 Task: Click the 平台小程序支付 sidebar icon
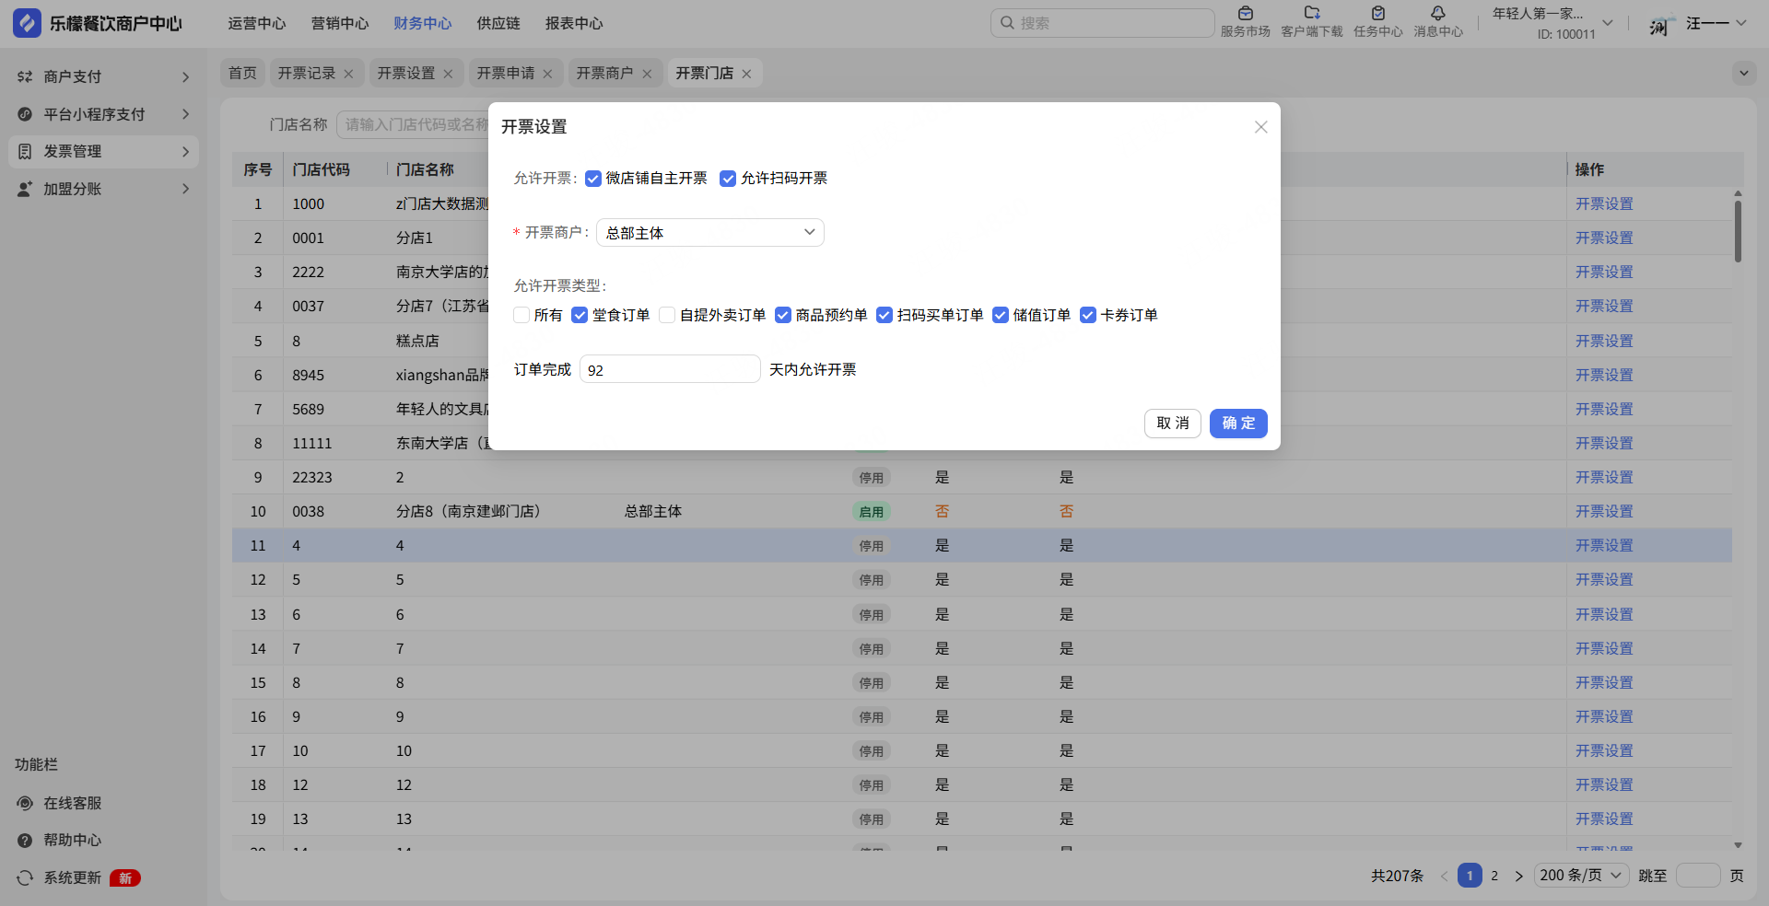[x=25, y=114]
